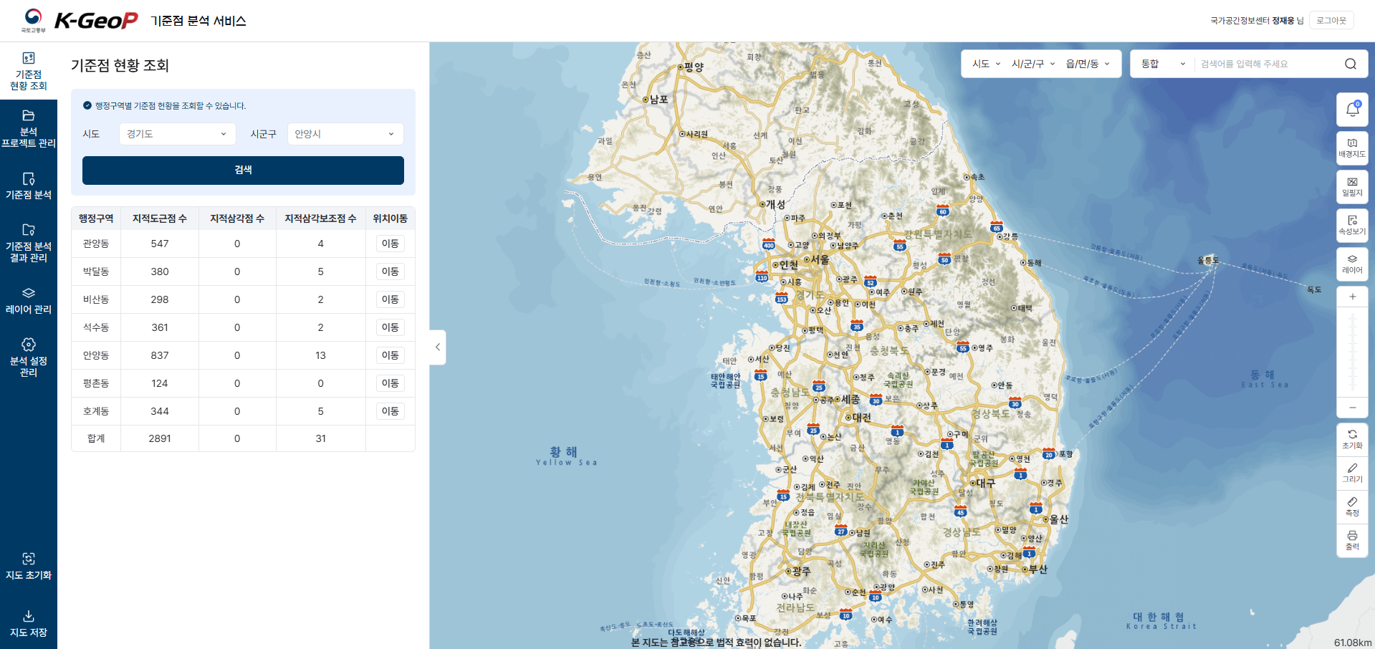
Task: Open the 속성보기 attribute viewer
Action: point(1352,226)
